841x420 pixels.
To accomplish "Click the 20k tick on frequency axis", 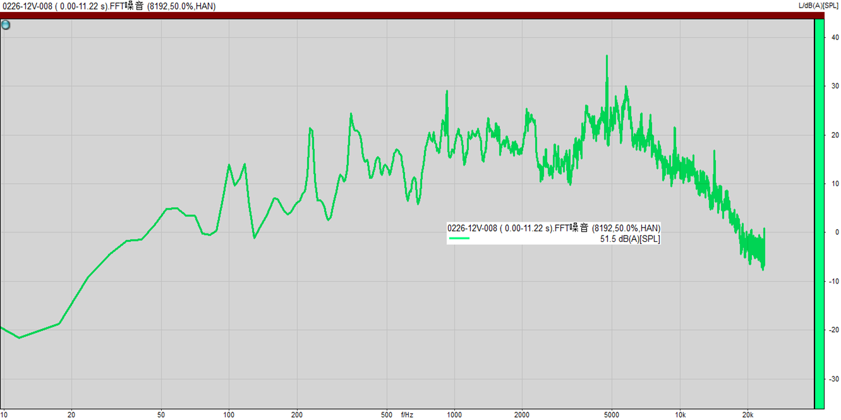I will click(x=747, y=415).
